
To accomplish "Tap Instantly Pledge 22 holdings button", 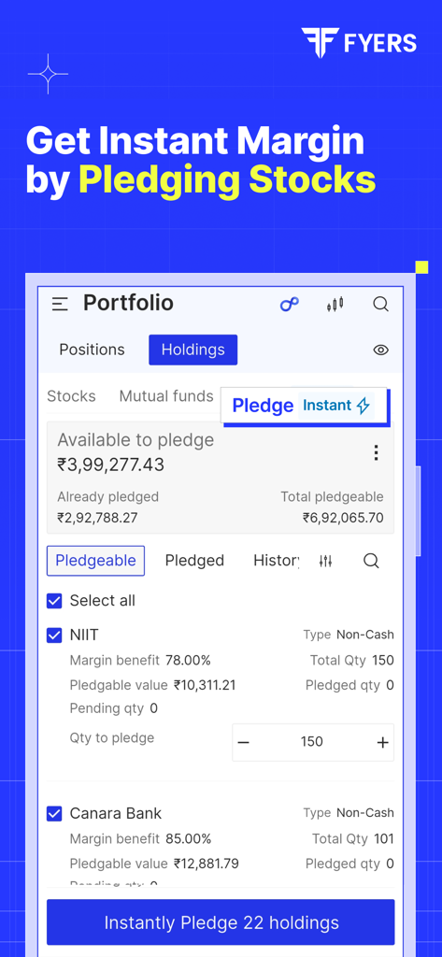I will pos(221,922).
